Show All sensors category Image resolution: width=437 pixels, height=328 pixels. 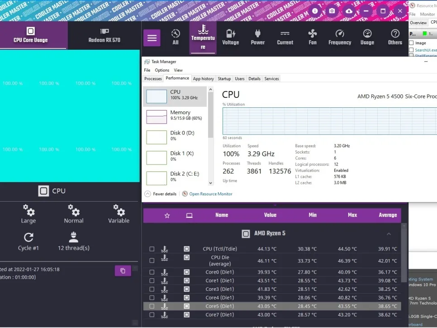tap(176, 38)
